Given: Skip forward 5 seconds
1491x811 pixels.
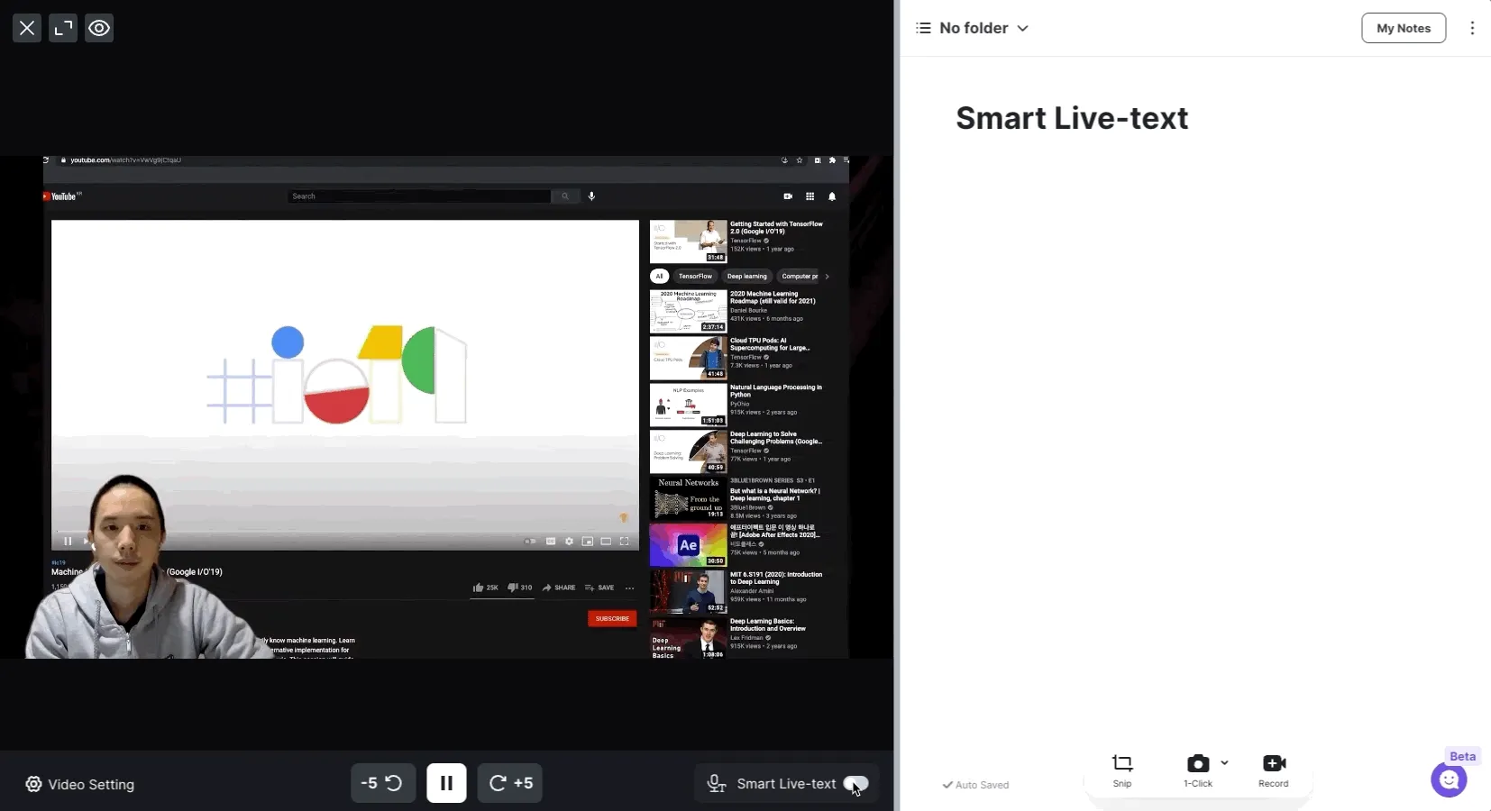Looking at the screenshot, I should point(510,783).
